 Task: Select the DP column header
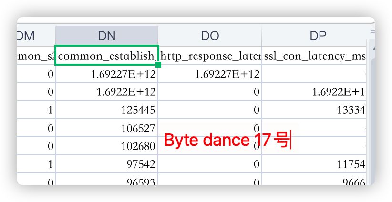[x=315, y=36]
